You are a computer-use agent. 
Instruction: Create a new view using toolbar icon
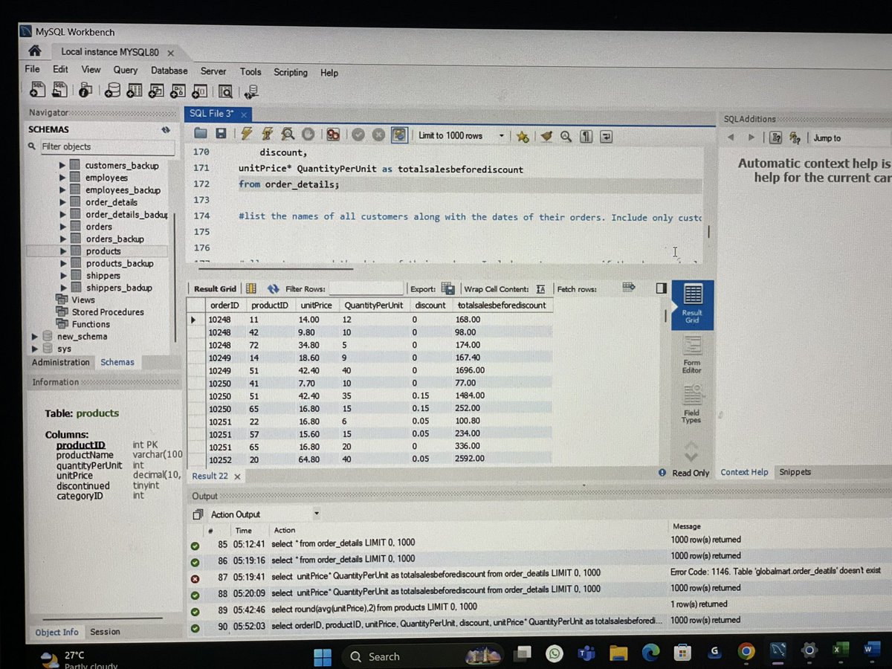coord(157,91)
